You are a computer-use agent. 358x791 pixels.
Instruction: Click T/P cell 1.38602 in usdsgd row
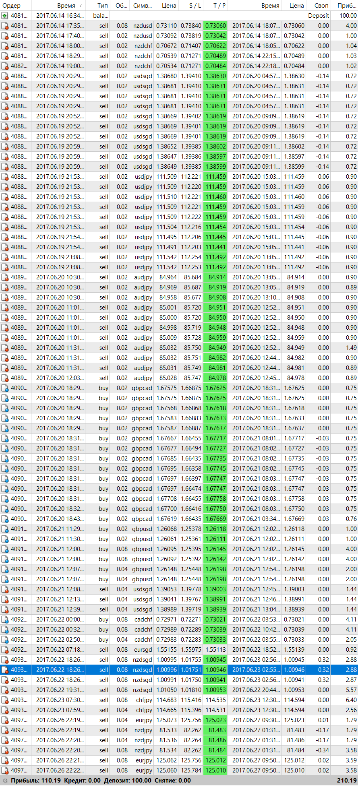point(215,147)
